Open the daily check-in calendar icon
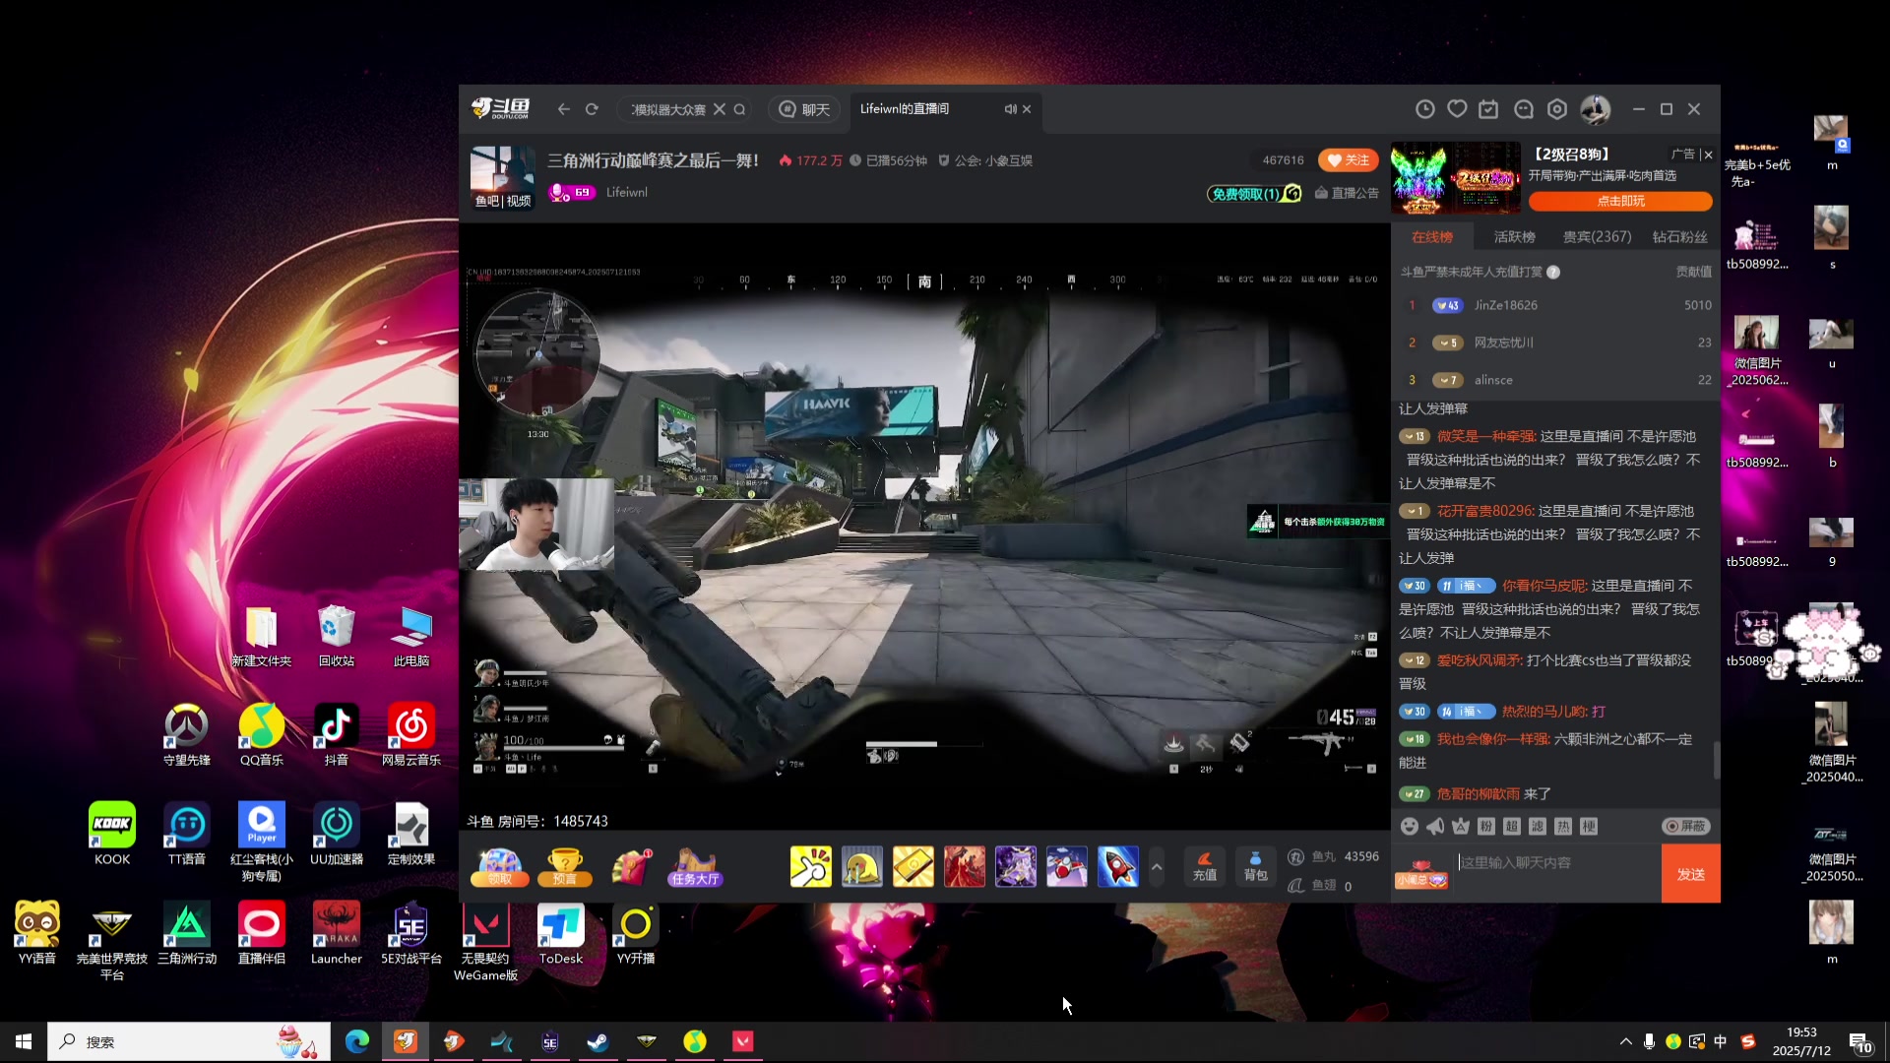 tap(1488, 109)
